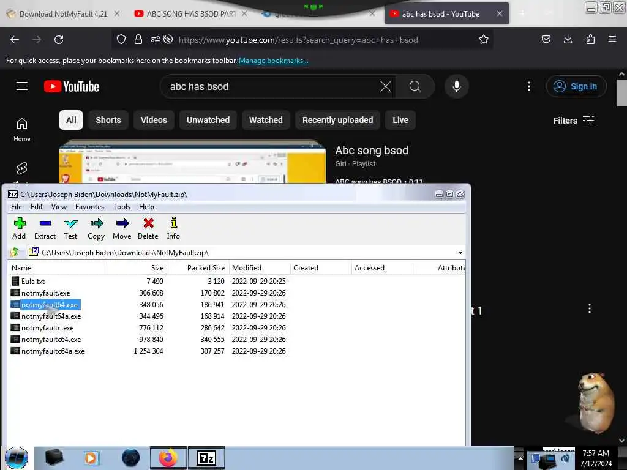Viewport: 627px width, 470px height.
Task: Open the Tools menu in 7-Zip
Action: pos(121,207)
